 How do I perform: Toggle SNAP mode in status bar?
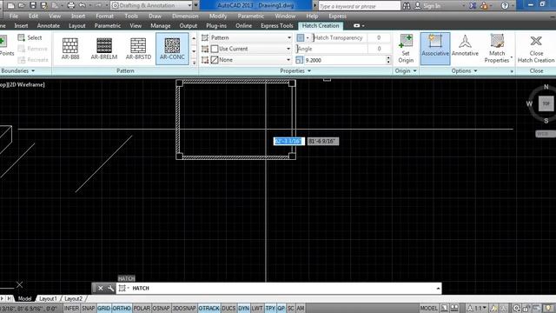(89, 309)
